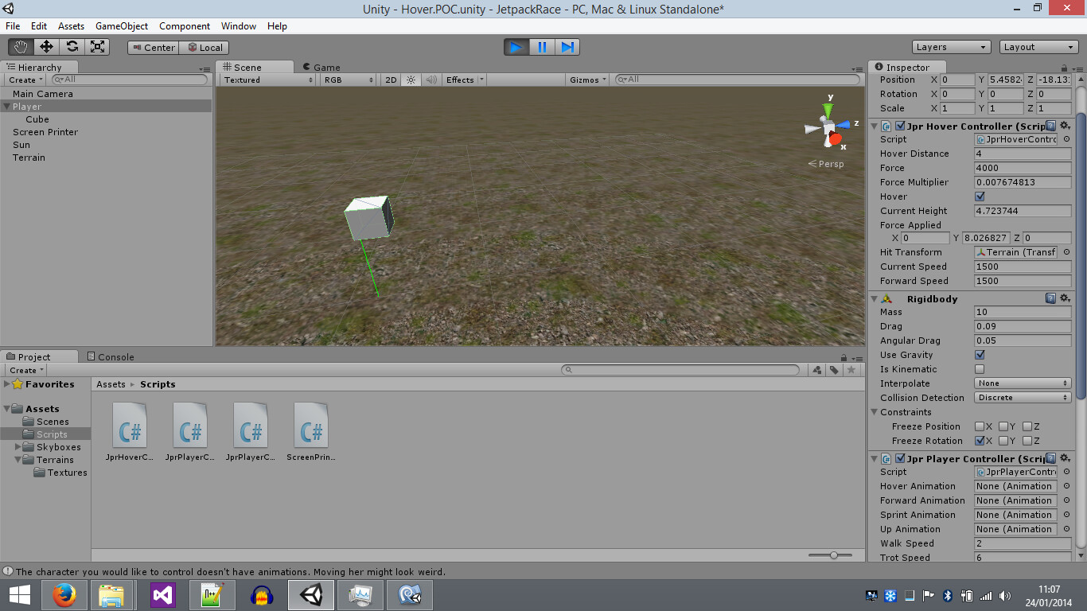Open the Window menu
The image size is (1087, 611).
pos(239,26)
